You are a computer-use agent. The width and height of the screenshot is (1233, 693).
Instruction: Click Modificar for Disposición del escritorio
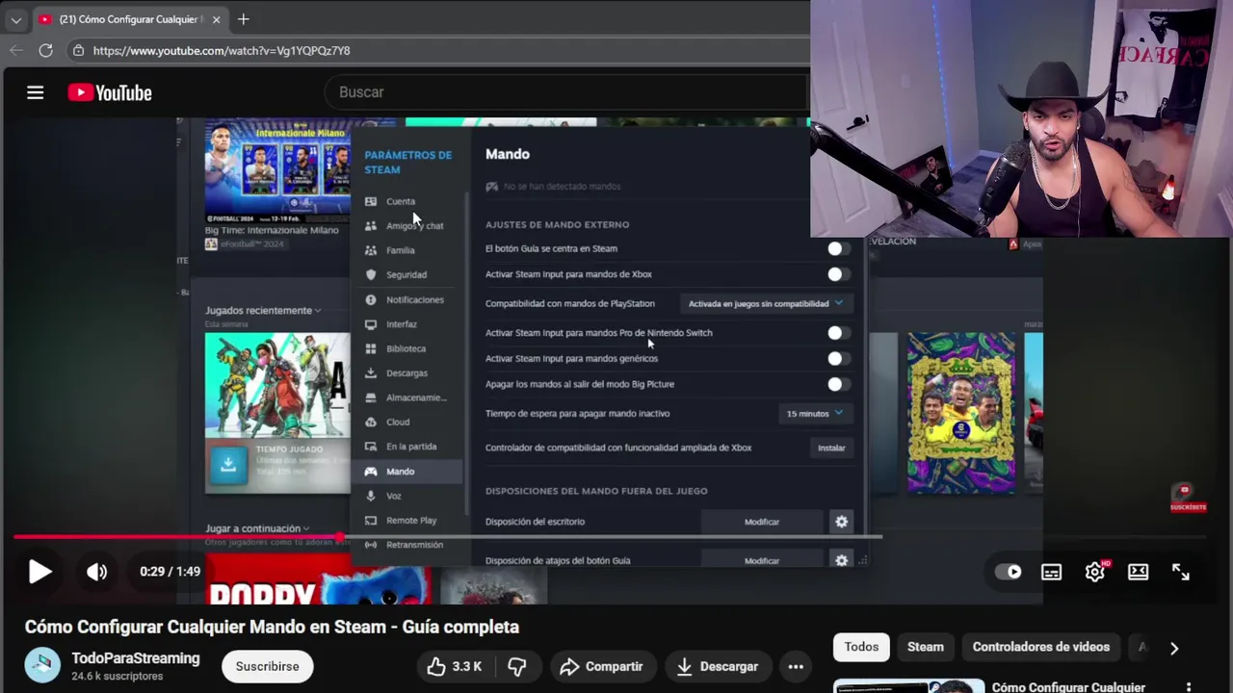click(762, 522)
